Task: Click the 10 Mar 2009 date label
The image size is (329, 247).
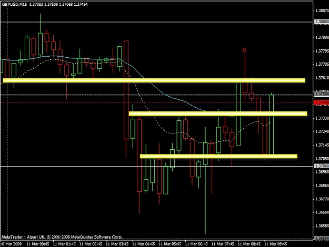Action: pos(11,244)
